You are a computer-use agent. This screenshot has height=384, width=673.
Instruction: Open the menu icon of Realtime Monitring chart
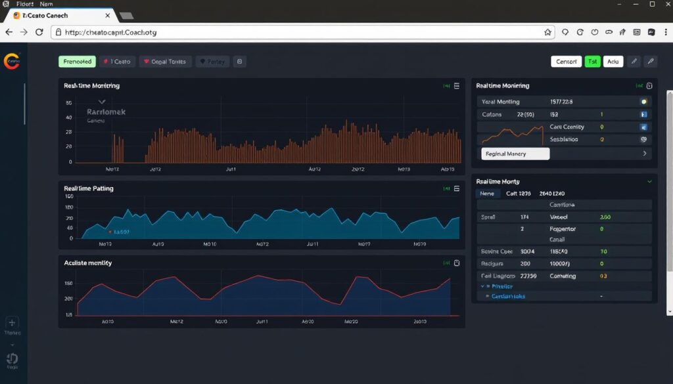click(x=457, y=86)
